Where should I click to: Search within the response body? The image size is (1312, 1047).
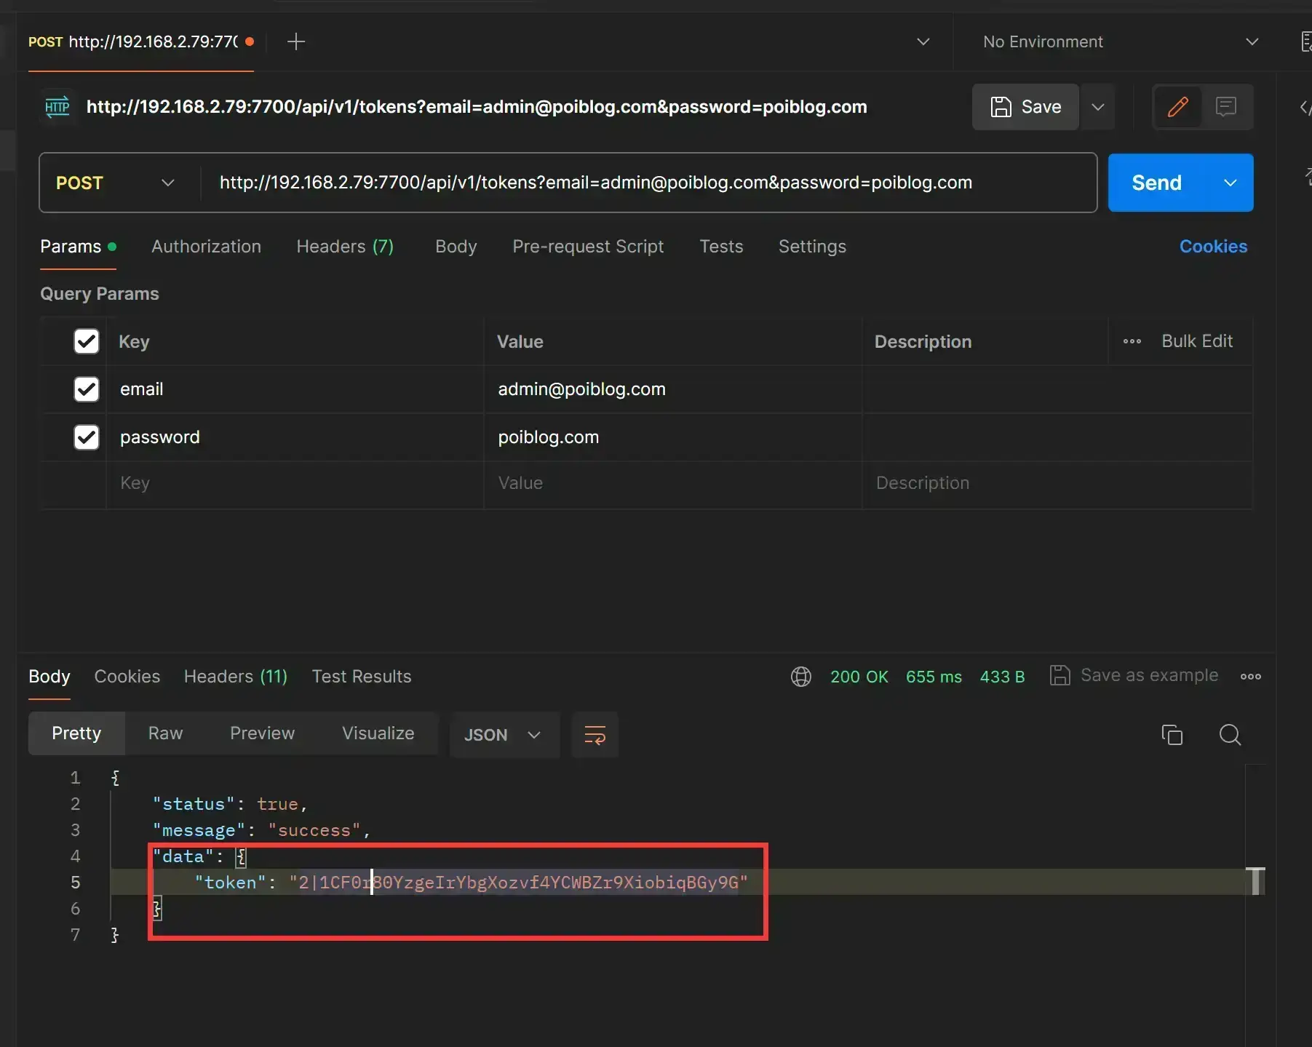[x=1230, y=735]
